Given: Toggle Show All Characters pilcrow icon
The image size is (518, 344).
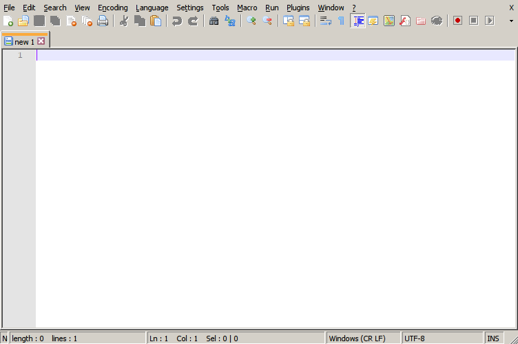Looking at the screenshot, I should point(341,21).
